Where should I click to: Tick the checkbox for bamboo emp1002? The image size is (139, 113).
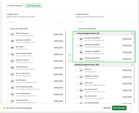click(x=8, y=41)
